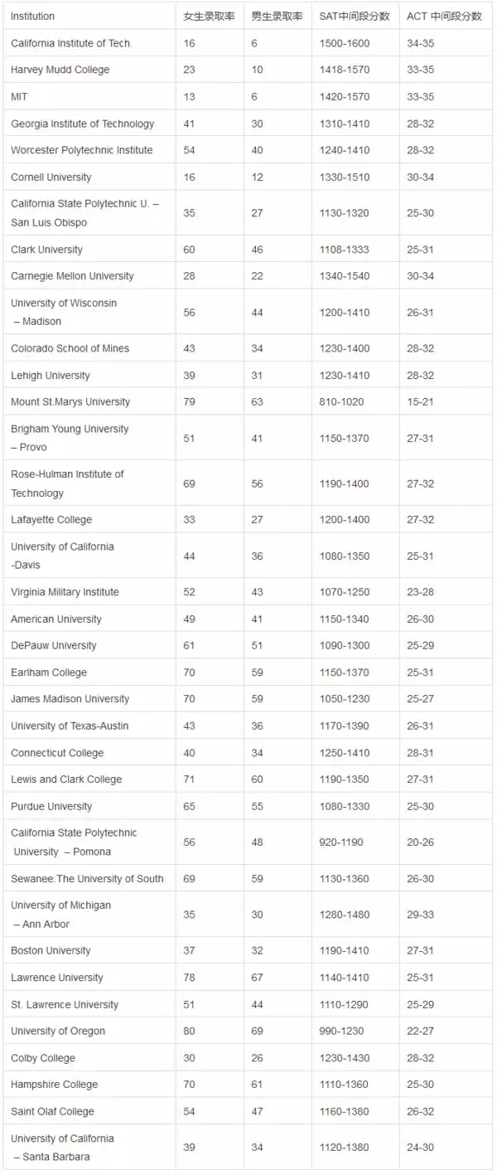Select the SAT中间段分数 header cell
Image resolution: width=497 pixels, height=1175 pixels.
pos(353,17)
